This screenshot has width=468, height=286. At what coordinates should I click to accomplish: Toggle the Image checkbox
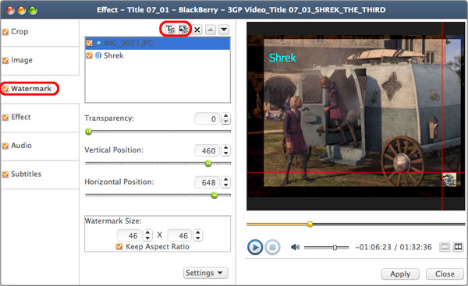point(5,60)
